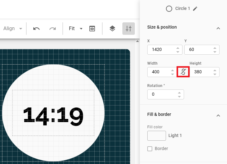Toggle the properties sliders panel icon
The height and width of the screenshot is (164, 227).
tap(129, 29)
